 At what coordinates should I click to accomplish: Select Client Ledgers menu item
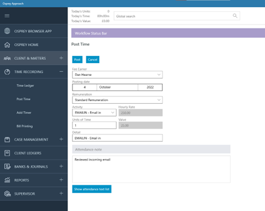33,153
